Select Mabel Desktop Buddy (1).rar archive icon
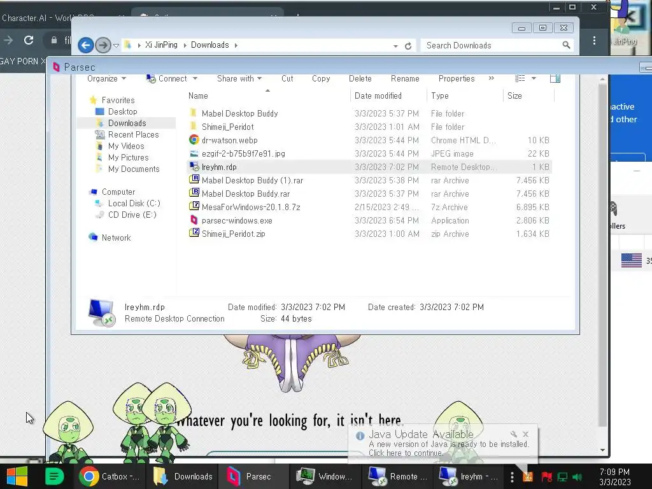This screenshot has width=652, height=489. click(194, 180)
